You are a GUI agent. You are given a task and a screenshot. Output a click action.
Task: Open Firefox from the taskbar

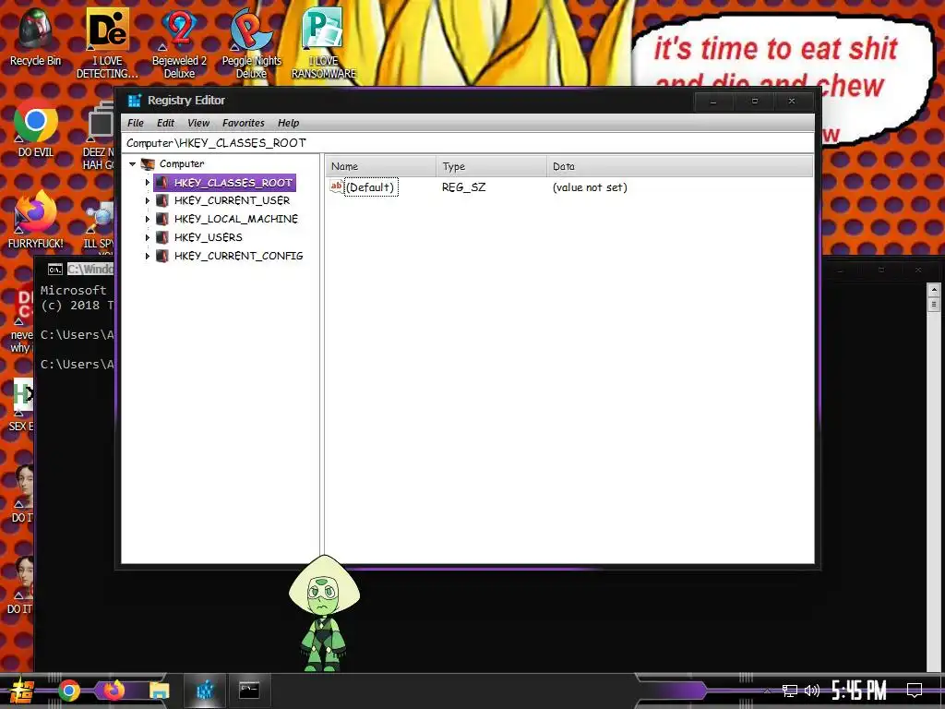pos(114,691)
